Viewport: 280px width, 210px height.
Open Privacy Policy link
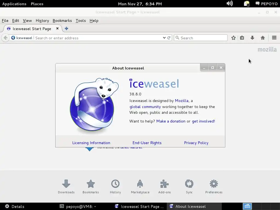[x=196, y=143]
